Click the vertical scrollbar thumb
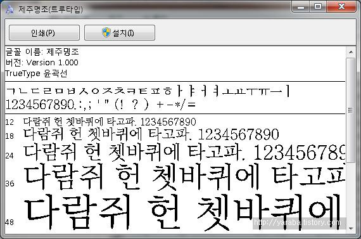 351,110
